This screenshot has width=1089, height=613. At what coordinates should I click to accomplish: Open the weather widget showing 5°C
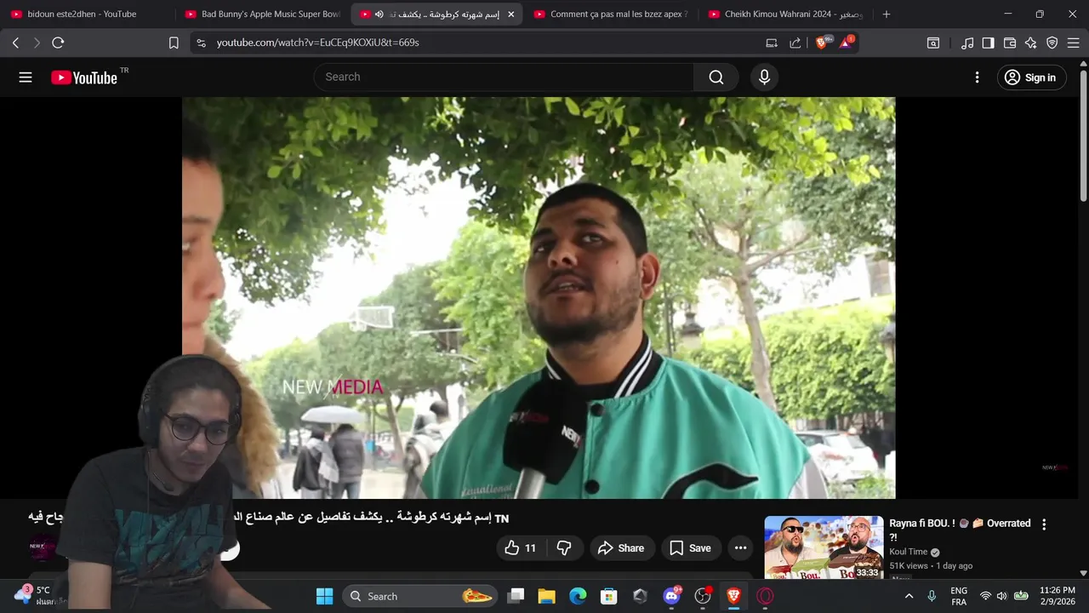tap(38, 596)
